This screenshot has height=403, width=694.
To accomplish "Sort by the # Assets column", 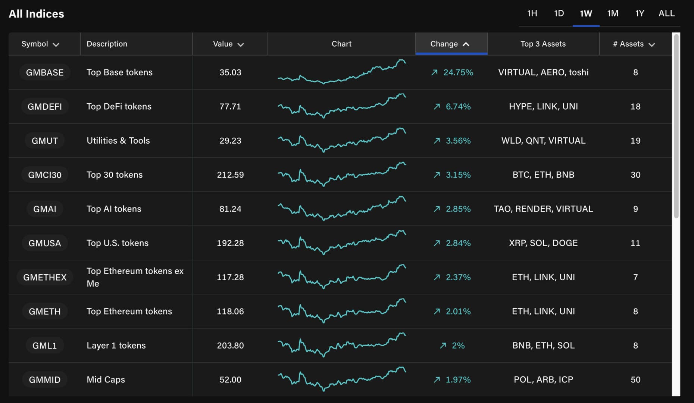I will pyautogui.click(x=634, y=44).
